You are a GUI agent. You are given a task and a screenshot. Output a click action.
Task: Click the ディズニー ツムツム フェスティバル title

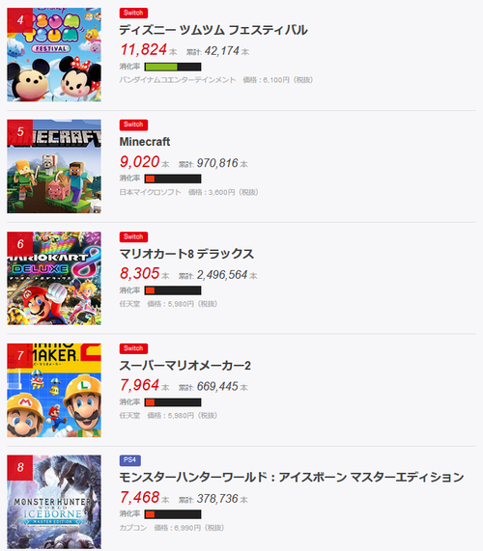tap(213, 30)
